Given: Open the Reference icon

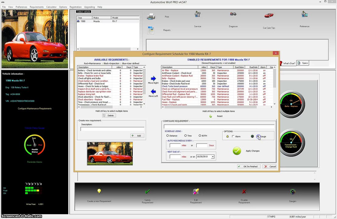Looking at the screenshot, I should click(x=304, y=14).
